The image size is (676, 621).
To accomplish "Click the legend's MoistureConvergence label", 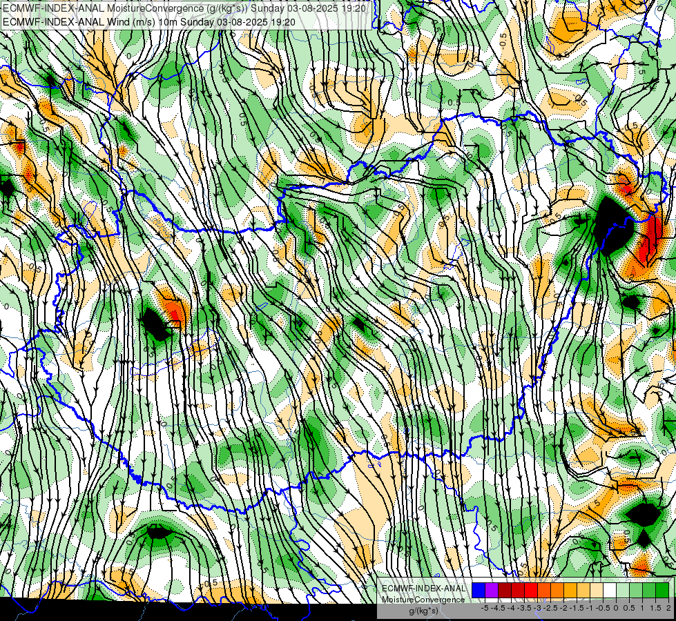I will coord(423,600).
